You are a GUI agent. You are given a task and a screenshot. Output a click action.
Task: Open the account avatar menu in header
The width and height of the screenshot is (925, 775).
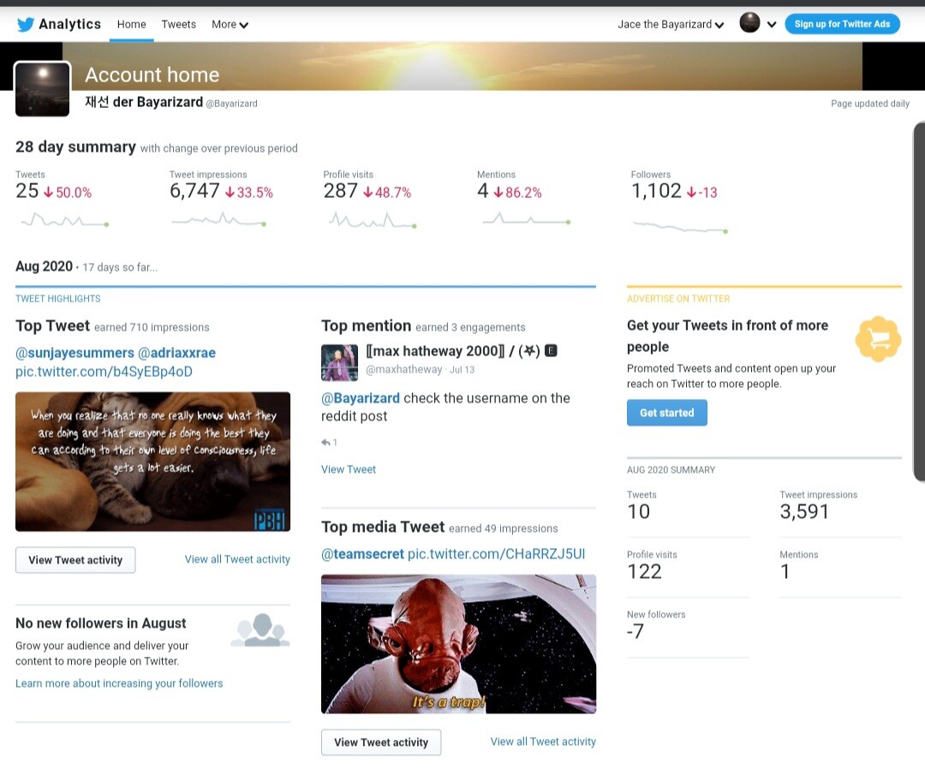749,23
